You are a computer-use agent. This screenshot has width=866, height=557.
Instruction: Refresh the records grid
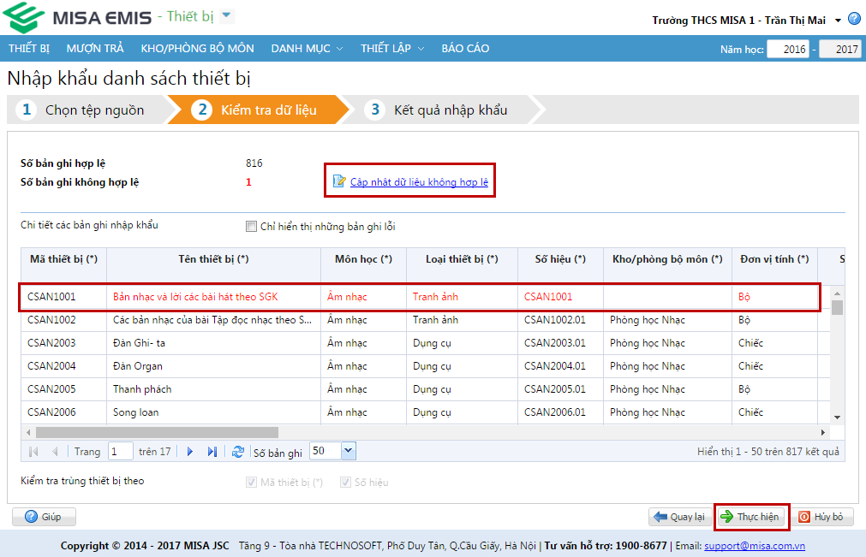point(238,452)
